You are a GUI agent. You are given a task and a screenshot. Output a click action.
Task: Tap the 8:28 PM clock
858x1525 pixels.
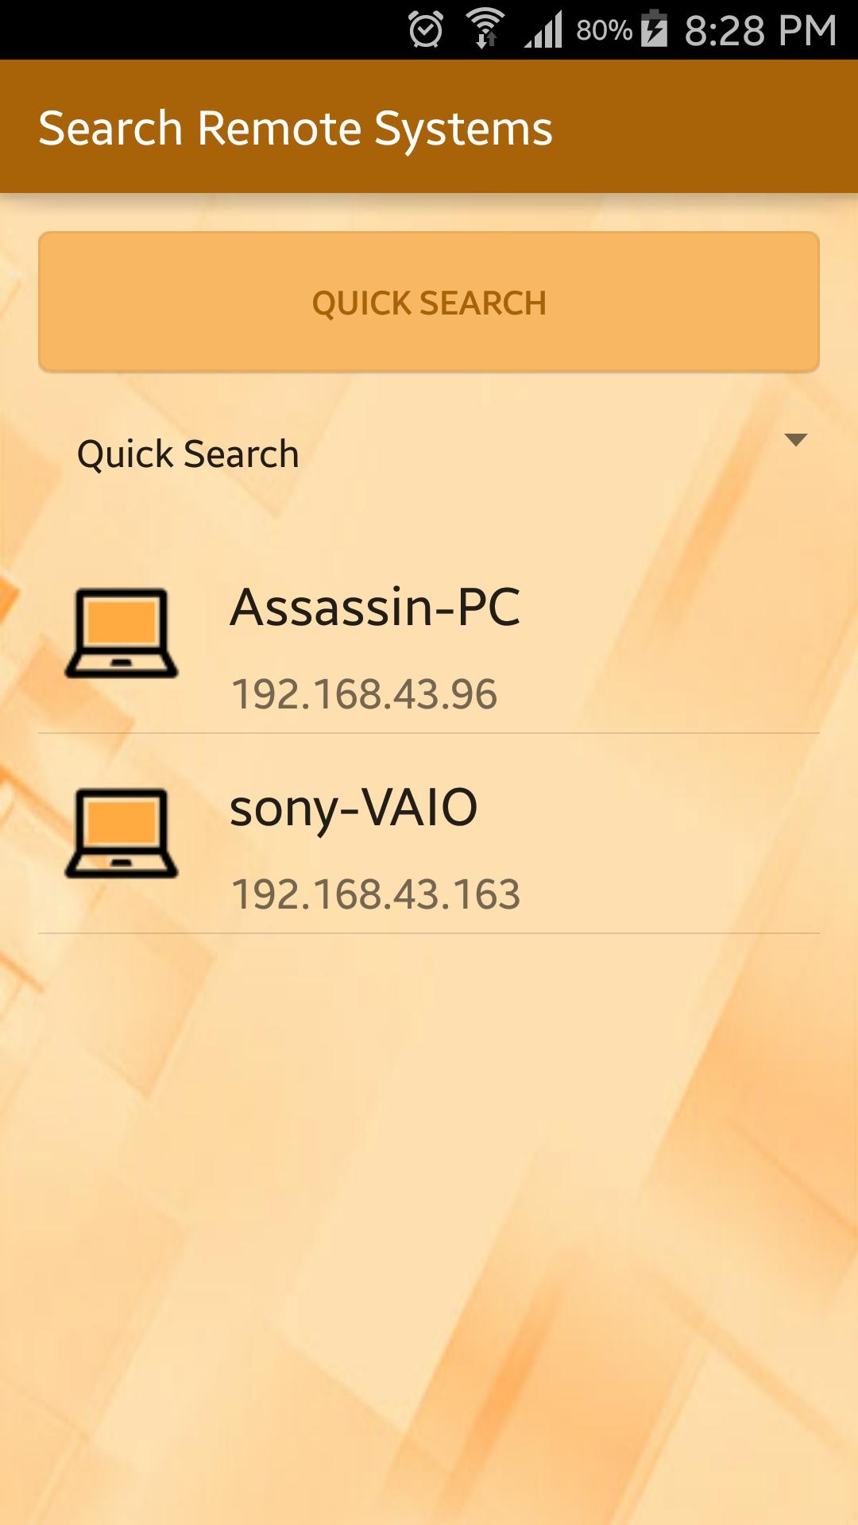[760, 31]
